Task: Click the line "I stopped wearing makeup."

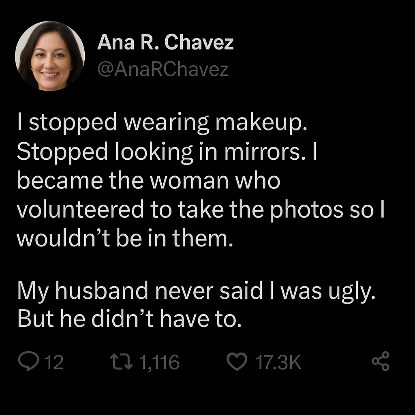Action: 163,122
